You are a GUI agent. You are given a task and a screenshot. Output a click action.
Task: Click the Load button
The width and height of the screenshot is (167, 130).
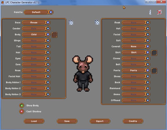click(34, 121)
